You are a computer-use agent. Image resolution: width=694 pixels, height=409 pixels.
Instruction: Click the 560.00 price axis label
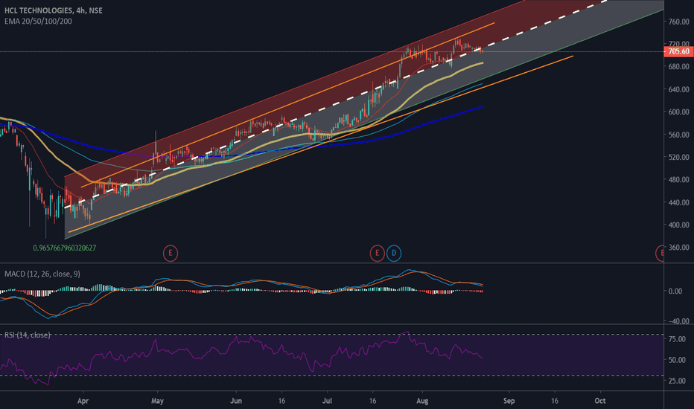point(679,135)
